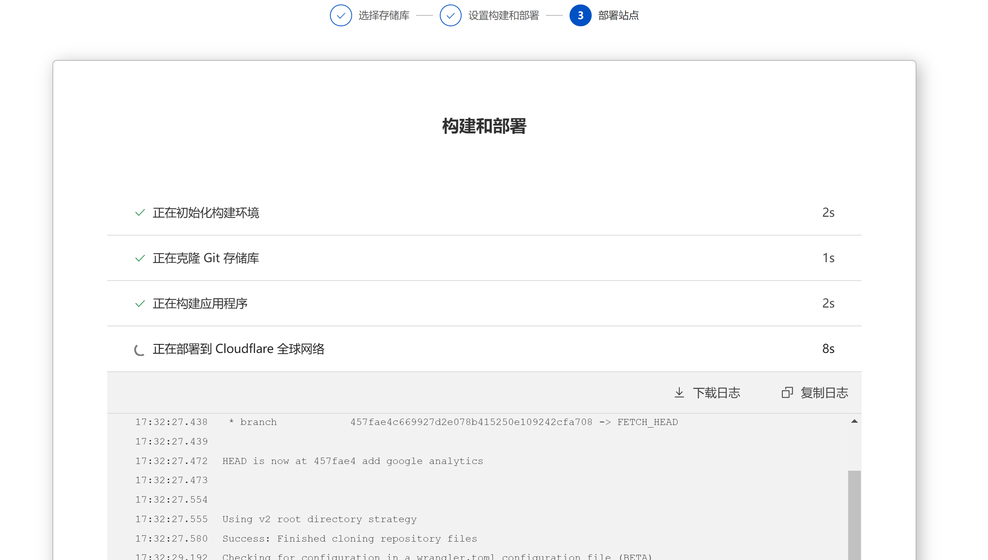Viewport: 988px width, 560px height.
Task: Select the 设置构建和部署 step label
Action: [504, 15]
